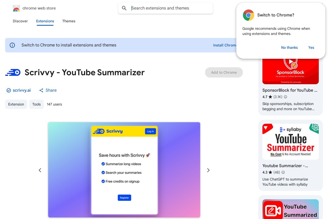Viewport: 328px width, 219px height.
Task: Open the Scrivvy promotional screenshot
Action: point(124,170)
